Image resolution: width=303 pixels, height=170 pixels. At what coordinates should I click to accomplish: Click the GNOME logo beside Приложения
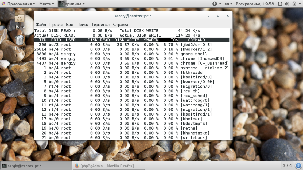pos(3,4)
